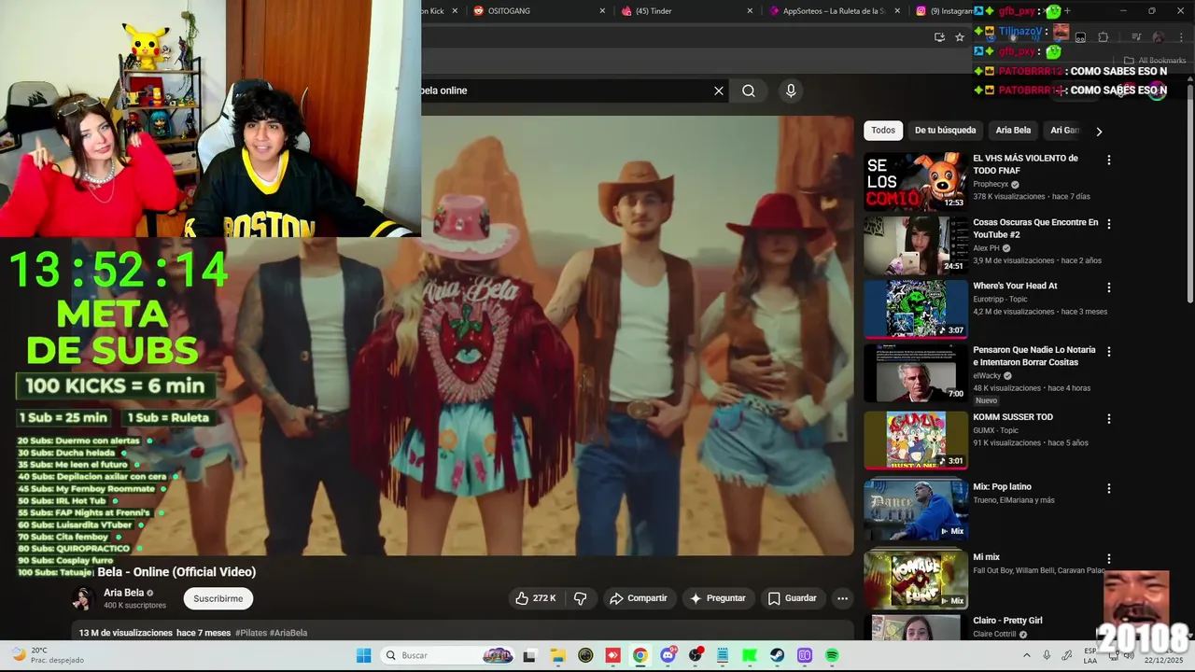Image resolution: width=1195 pixels, height=672 pixels.
Task: Open new browser tab with plus
Action: point(1067,11)
